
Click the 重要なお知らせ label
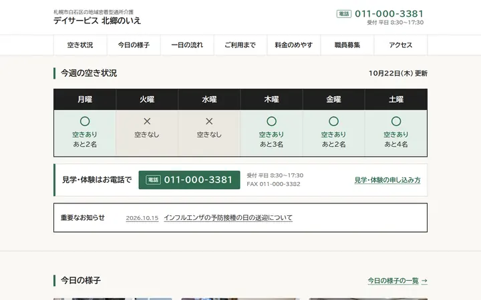pyautogui.click(x=83, y=217)
